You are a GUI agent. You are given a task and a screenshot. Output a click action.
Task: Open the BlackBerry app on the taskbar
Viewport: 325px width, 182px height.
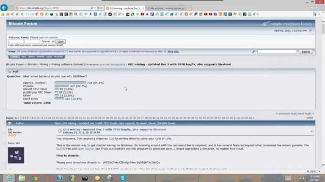(85, 178)
